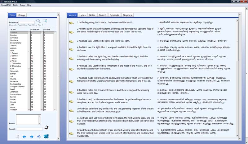Select Psalms in the book list

pyautogui.click(x=13, y=79)
